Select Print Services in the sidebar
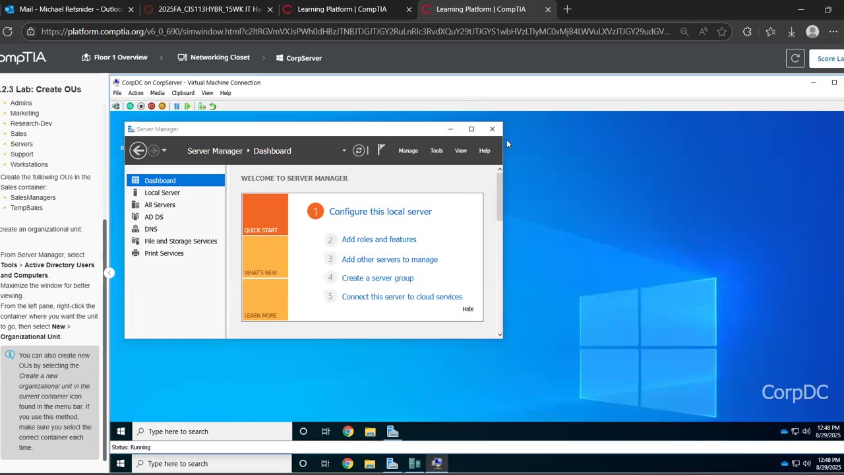This screenshot has height=475, width=844. (x=175, y=253)
